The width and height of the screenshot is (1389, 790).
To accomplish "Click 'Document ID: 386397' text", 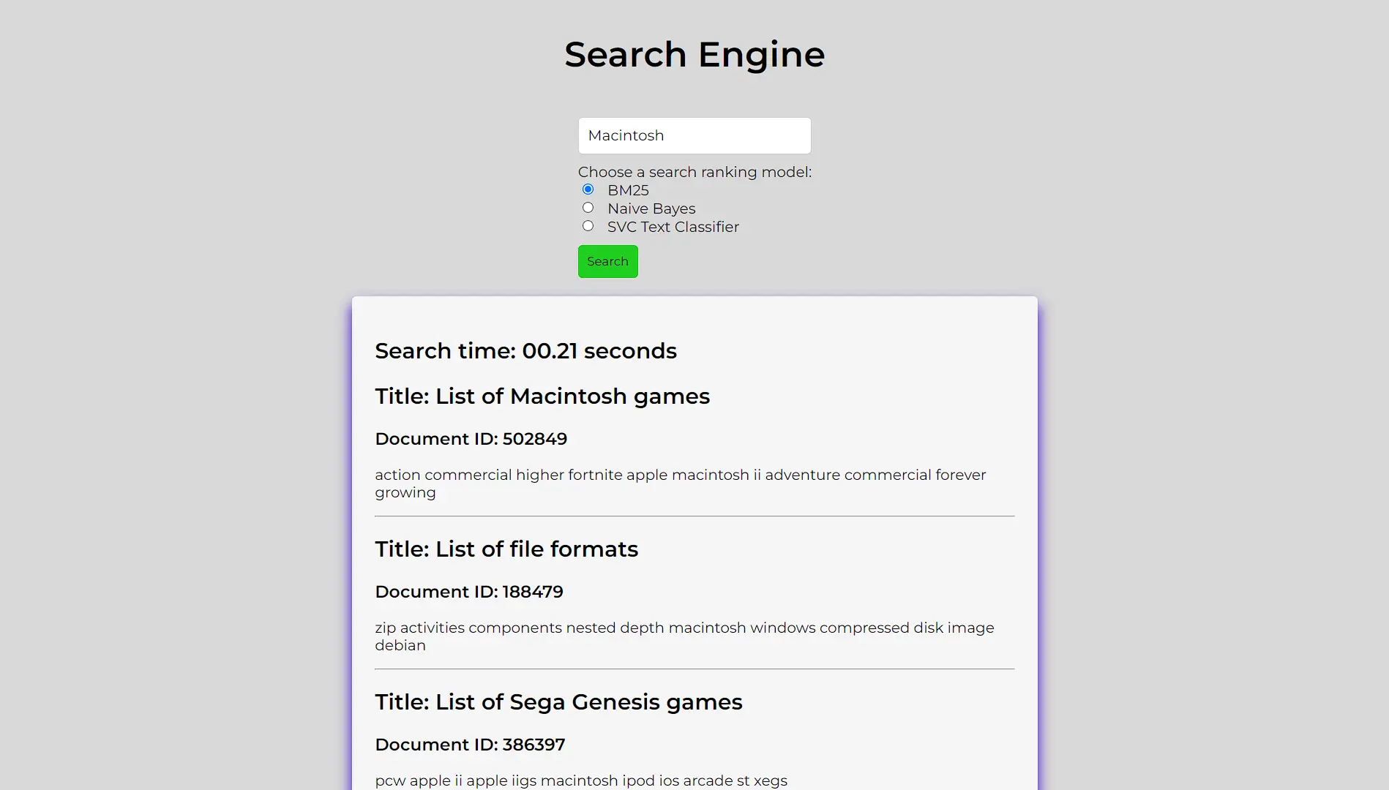I will 470,745.
